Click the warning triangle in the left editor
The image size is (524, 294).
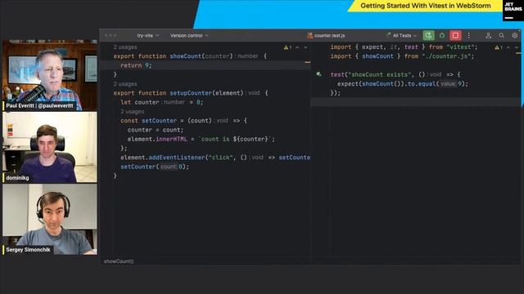click(x=286, y=47)
